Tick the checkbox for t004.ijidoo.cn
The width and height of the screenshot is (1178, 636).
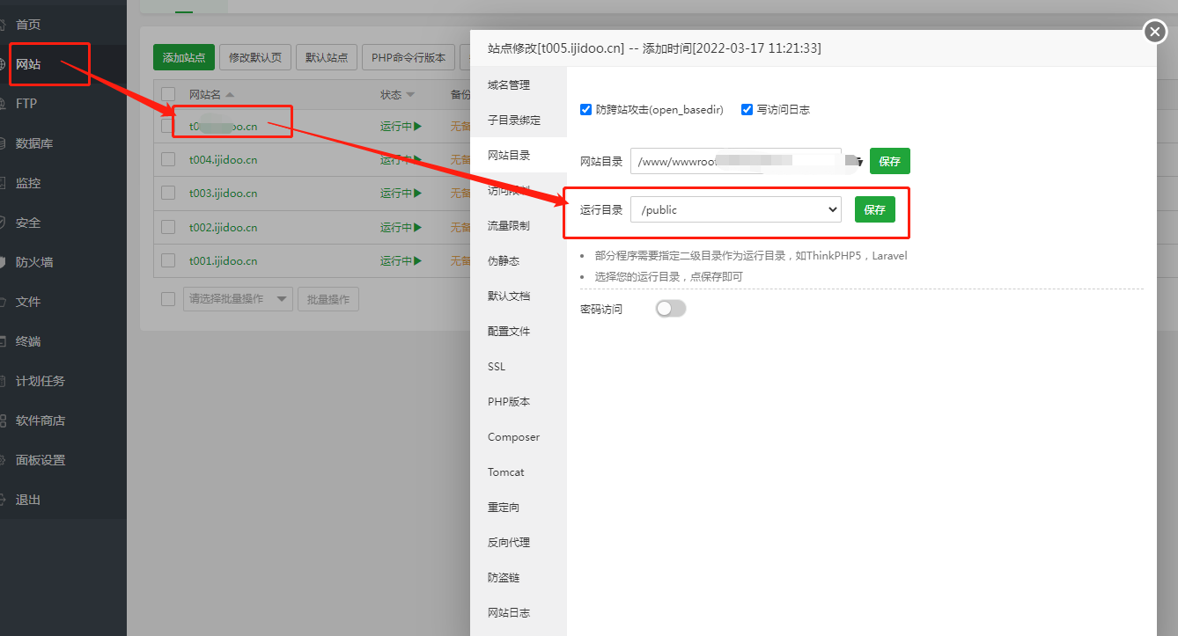pos(168,160)
